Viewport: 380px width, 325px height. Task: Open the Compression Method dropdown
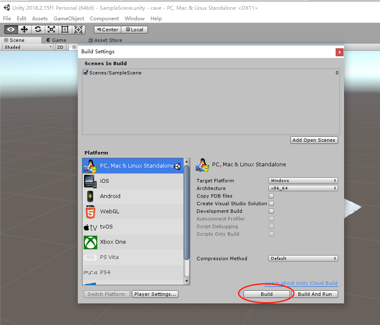tap(303, 258)
